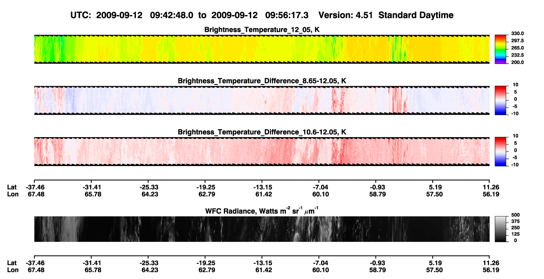544x279 pixels.
Task: Click the 10.6-12.05 difference image strip
Action: 262,151
